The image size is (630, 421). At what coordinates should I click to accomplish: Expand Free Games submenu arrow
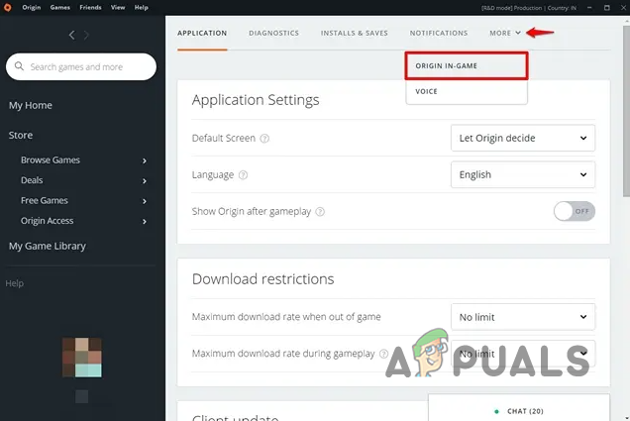click(x=145, y=201)
